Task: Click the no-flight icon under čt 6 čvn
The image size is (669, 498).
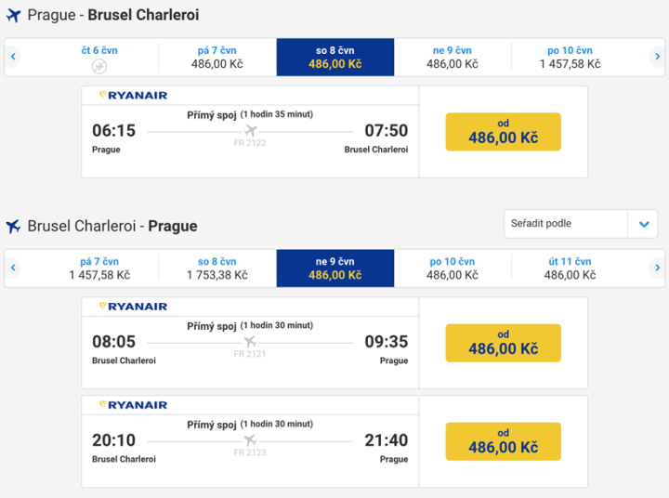Action: coord(99,66)
